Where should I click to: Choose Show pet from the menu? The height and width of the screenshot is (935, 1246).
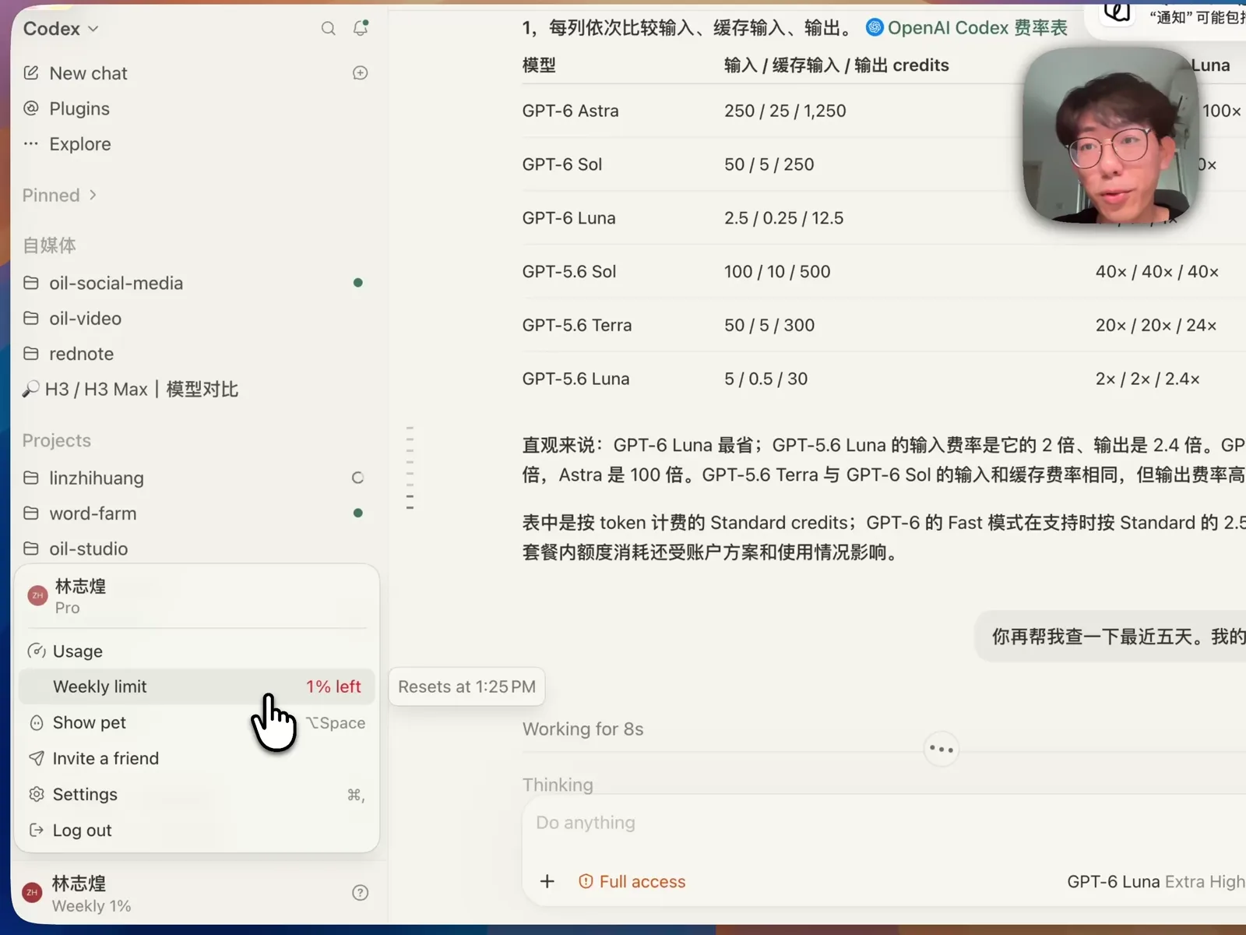[x=196, y=722]
